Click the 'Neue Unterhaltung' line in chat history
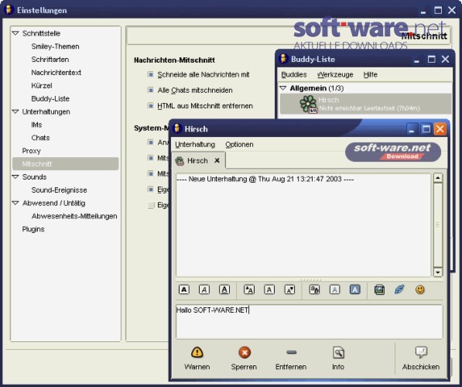Screen dimensions: 462x387 pyautogui.click(x=265, y=179)
